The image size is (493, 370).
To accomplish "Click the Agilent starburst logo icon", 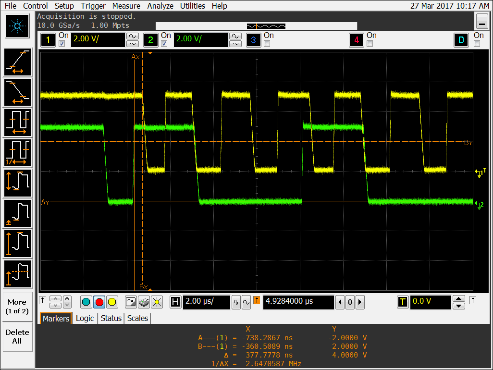I will click(x=17, y=26).
